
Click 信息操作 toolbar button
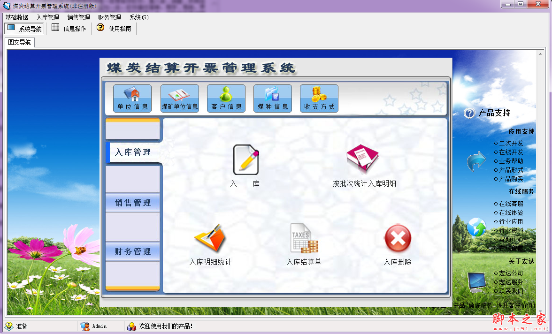coord(69,29)
